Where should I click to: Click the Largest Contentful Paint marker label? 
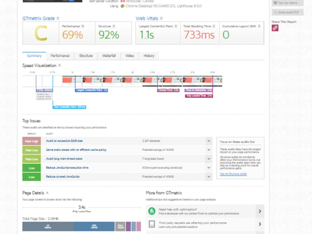pos(91,90)
